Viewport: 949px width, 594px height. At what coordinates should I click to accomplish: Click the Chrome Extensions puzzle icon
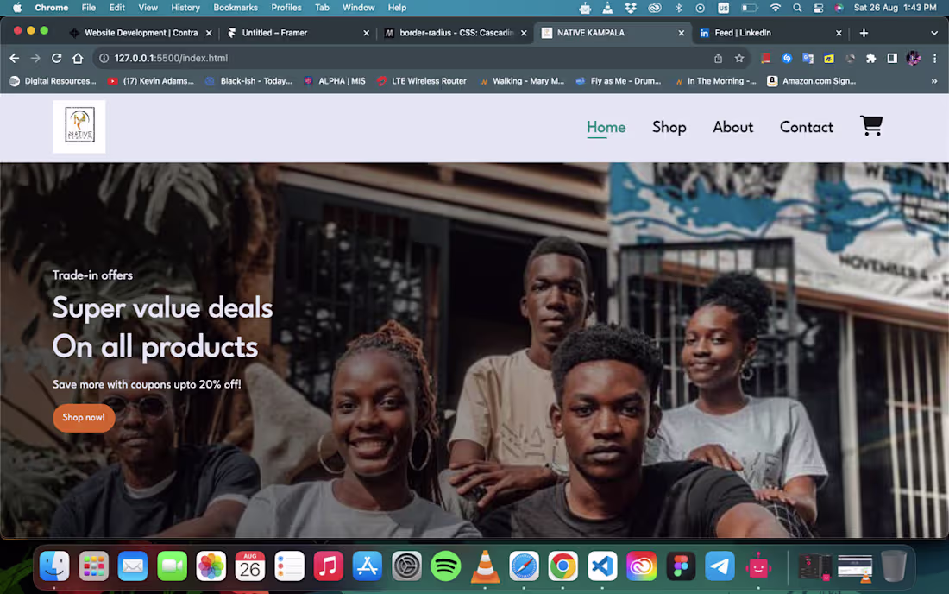pyautogui.click(x=871, y=58)
